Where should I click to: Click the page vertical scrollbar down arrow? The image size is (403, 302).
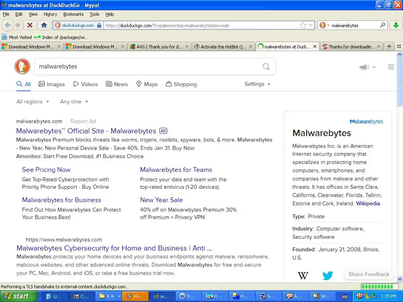click(399, 279)
